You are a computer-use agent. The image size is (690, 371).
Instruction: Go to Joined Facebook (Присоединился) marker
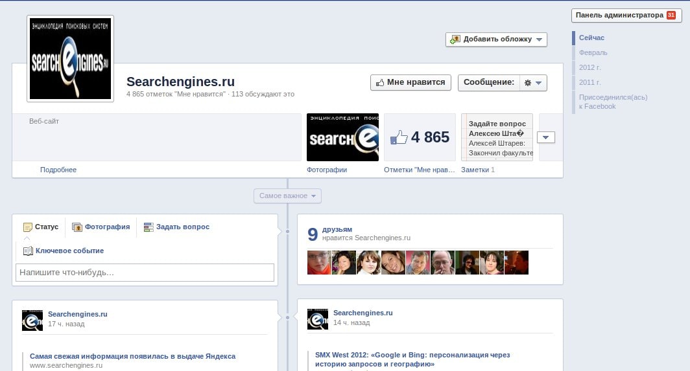[613, 102]
